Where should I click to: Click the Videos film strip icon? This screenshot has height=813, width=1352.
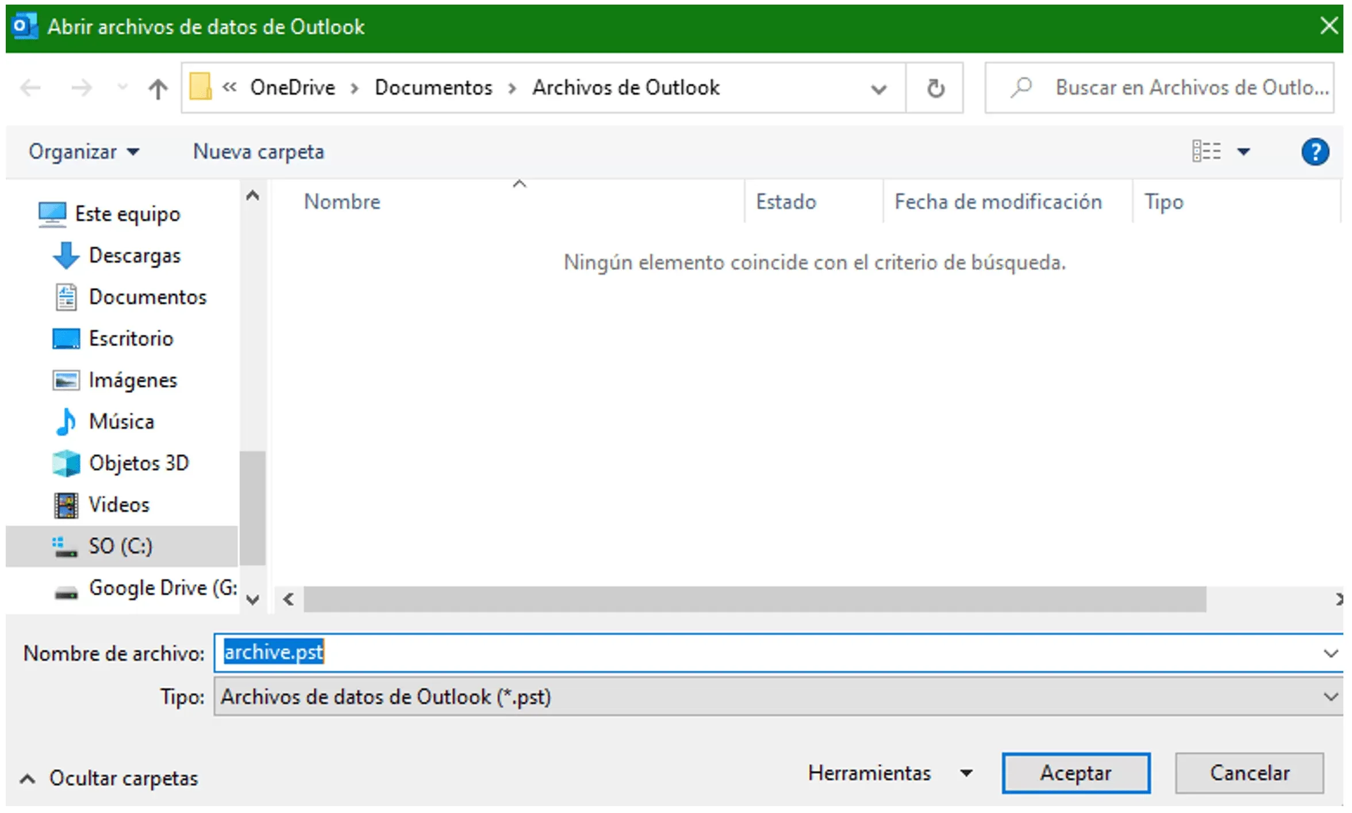66,505
